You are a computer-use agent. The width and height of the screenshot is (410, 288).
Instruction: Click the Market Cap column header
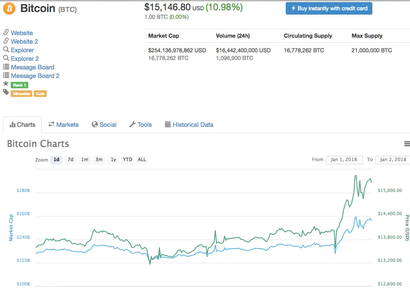[x=164, y=36]
